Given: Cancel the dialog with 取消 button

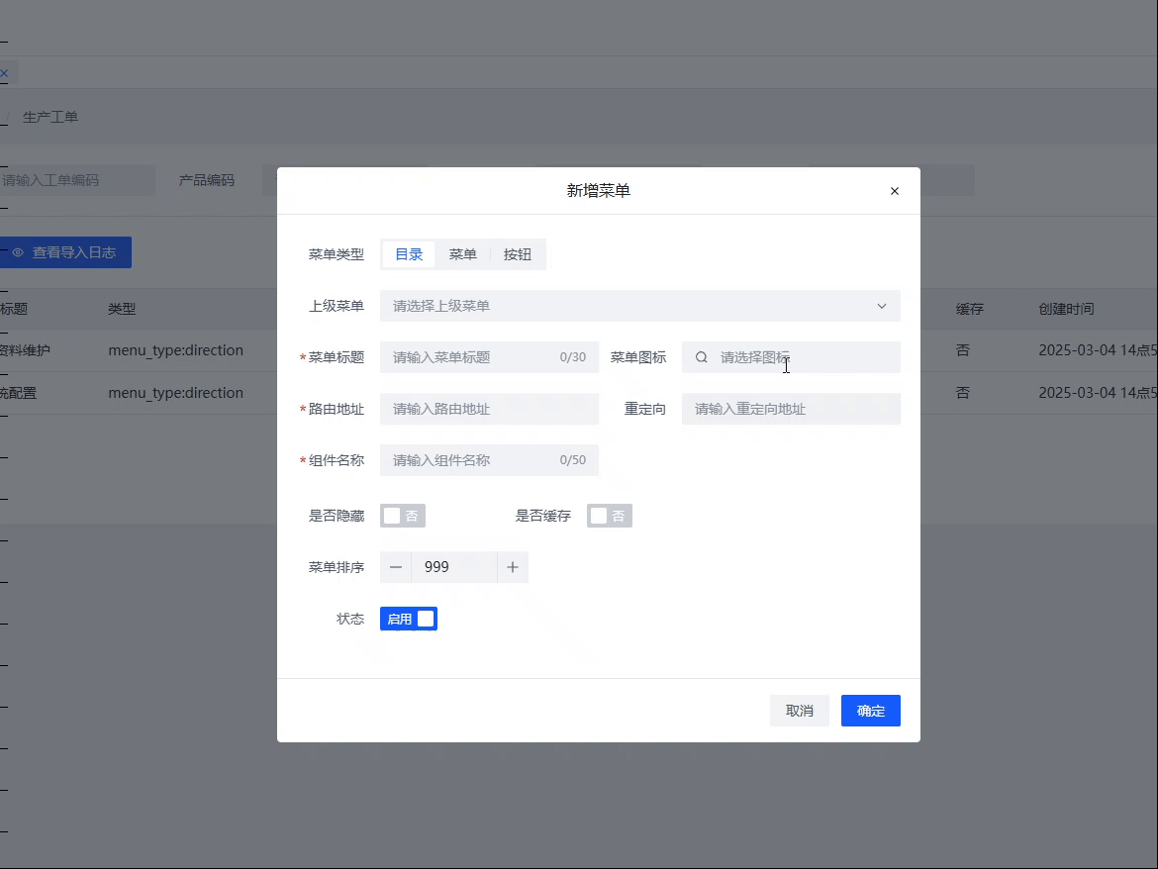Looking at the screenshot, I should tap(799, 710).
